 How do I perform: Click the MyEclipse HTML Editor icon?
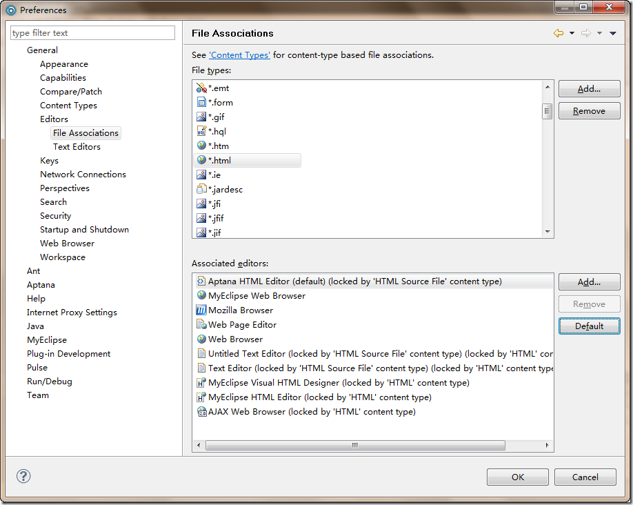click(x=201, y=397)
